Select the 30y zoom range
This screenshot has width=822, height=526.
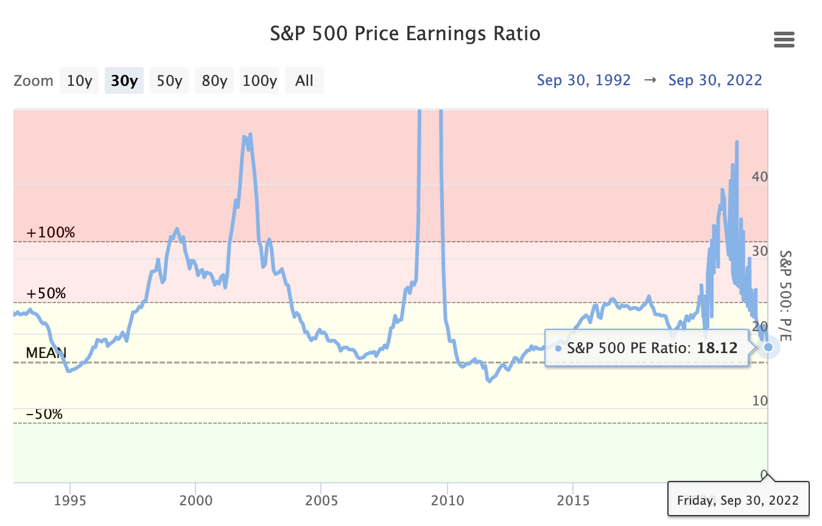coord(124,80)
